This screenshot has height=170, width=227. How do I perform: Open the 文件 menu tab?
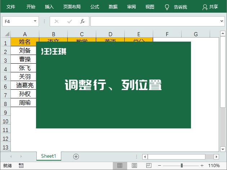pyautogui.click(x=11, y=7)
